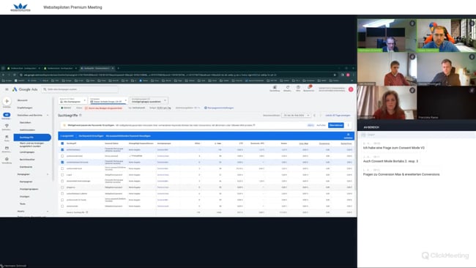Uncheck the third search term row checkbox
The height and width of the screenshot is (268, 476).
[62, 162]
